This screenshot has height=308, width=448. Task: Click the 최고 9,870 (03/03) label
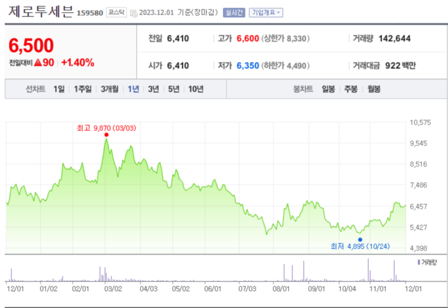pos(106,128)
